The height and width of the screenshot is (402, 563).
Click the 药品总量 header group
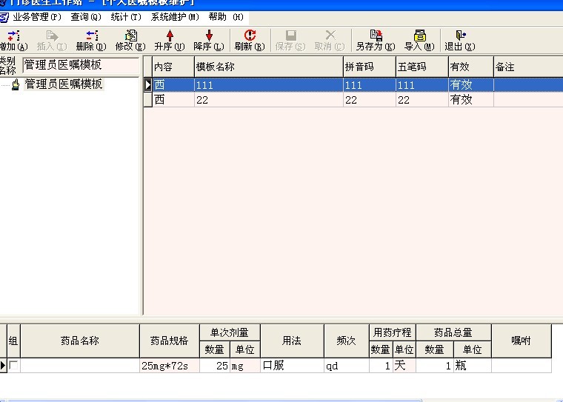tap(453, 332)
